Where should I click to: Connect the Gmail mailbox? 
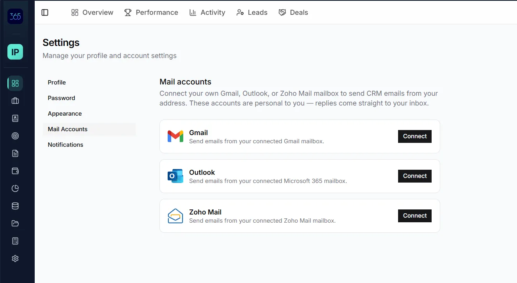[x=415, y=136]
